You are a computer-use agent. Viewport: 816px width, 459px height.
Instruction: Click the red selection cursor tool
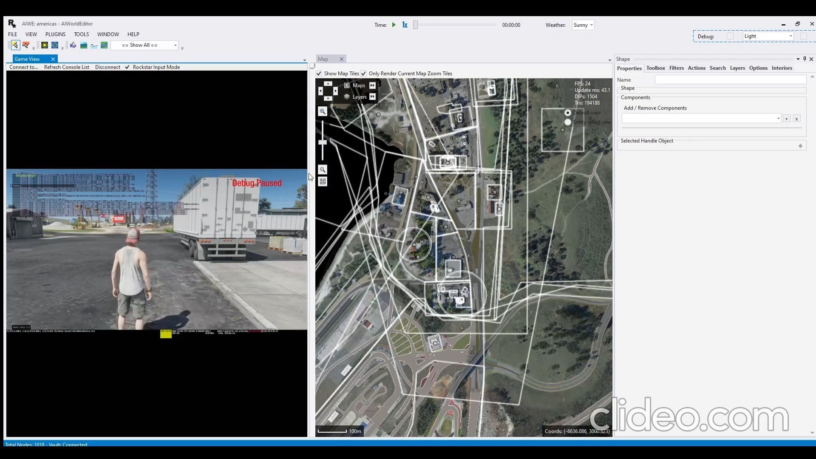tap(26, 45)
